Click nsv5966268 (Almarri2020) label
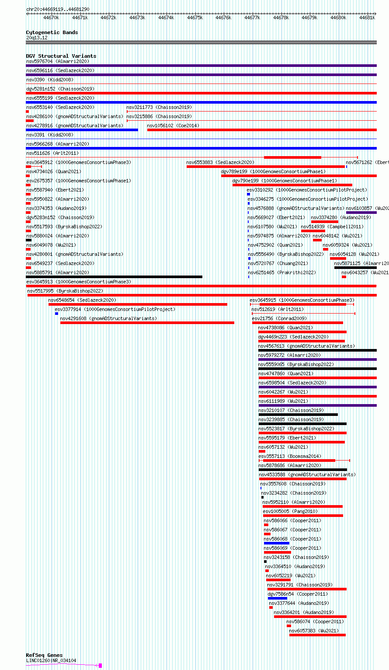 point(58,144)
